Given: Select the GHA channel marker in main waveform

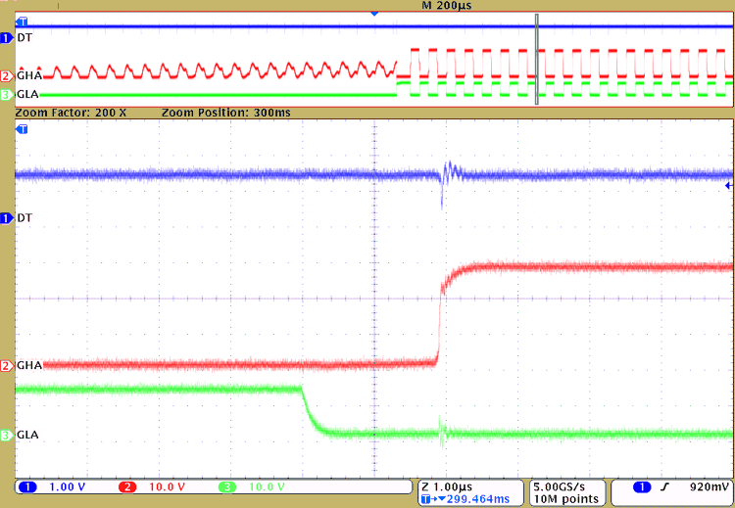Looking at the screenshot, I should pyautogui.click(x=8, y=365).
